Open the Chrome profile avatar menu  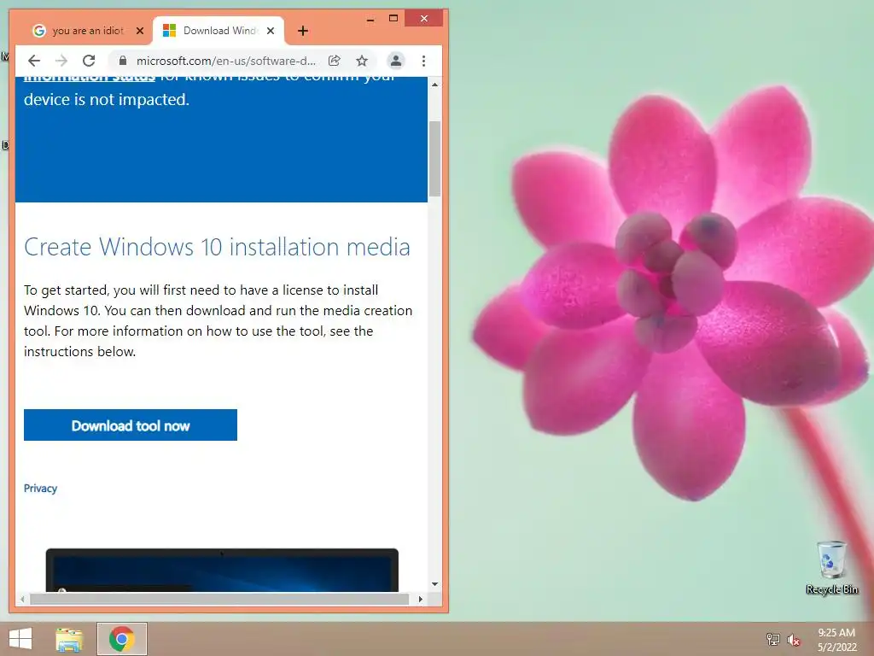pyautogui.click(x=396, y=61)
